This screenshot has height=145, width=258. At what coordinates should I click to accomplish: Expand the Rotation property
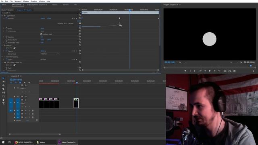(x=4, y=37)
